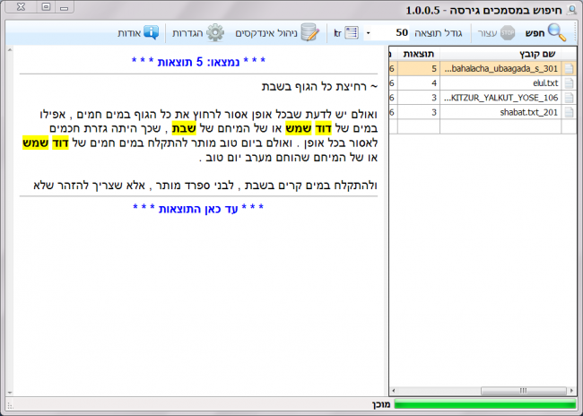Click the green progress bar in status bar
583x416 pixels.
coord(485,404)
